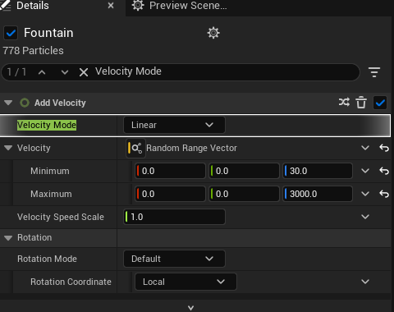The height and width of the screenshot is (312, 394).
Task: Delete the Add Velocity module with trash icon
Action: pyautogui.click(x=361, y=103)
